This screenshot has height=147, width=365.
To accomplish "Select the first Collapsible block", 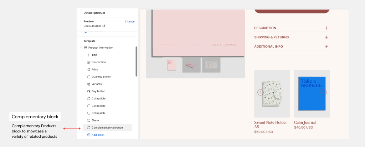I will (x=98, y=98).
